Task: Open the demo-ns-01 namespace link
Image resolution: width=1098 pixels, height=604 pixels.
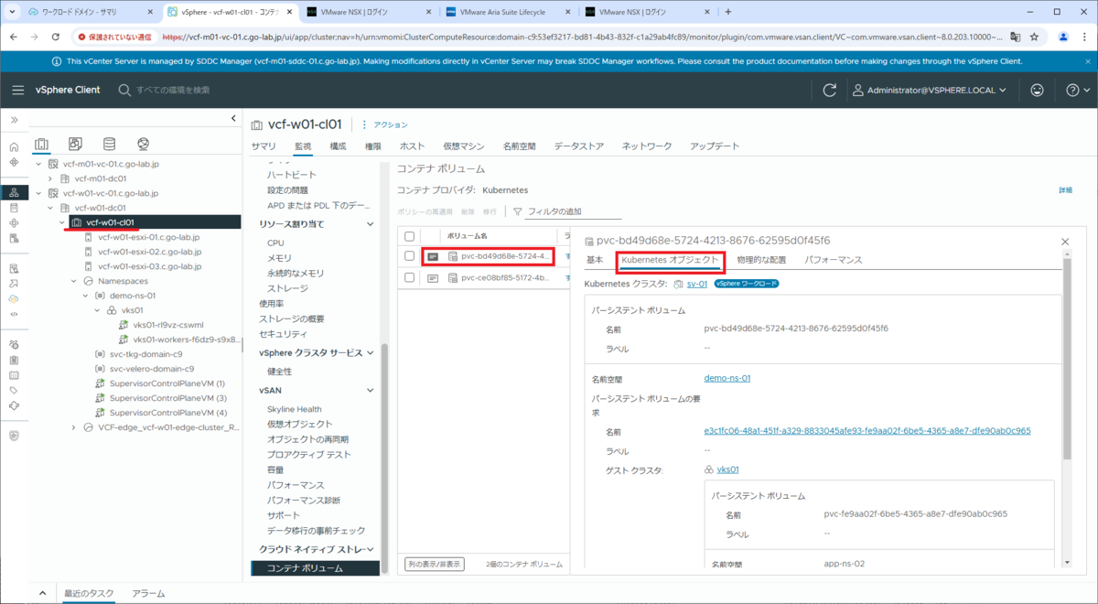Action: (727, 378)
